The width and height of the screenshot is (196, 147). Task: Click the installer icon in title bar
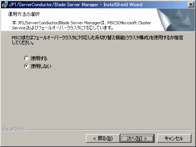click(5, 4)
